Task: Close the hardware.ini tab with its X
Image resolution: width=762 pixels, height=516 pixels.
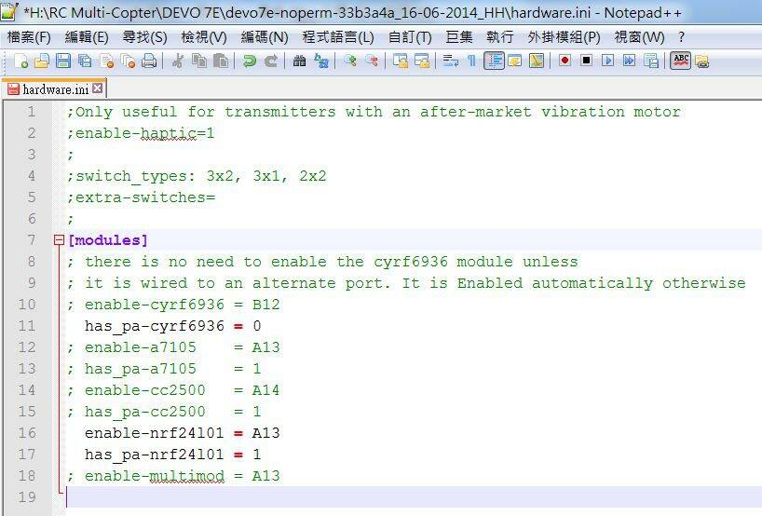Action: (x=97, y=88)
